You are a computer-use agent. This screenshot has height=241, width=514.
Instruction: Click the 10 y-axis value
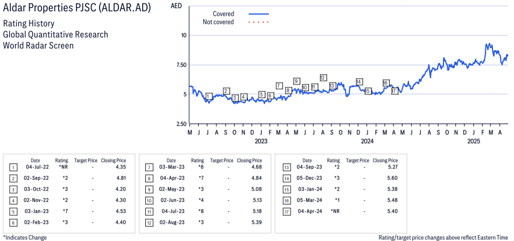[184, 36]
